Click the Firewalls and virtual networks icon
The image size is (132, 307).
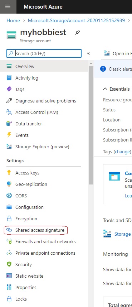tap(9, 241)
